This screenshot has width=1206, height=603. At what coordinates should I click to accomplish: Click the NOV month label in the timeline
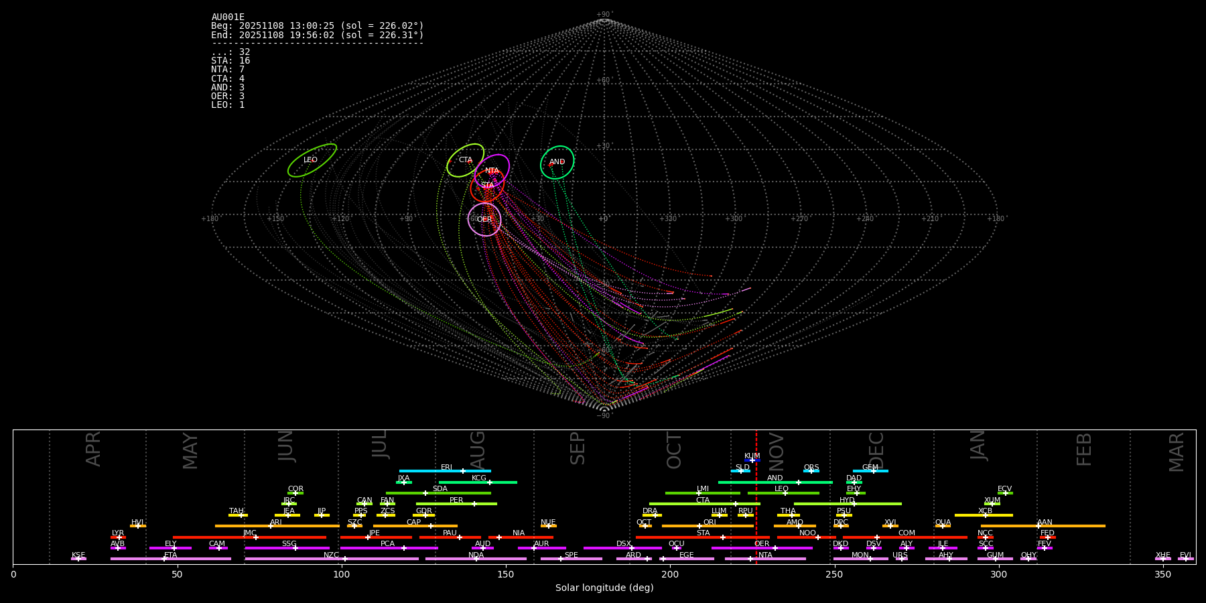(x=777, y=452)
